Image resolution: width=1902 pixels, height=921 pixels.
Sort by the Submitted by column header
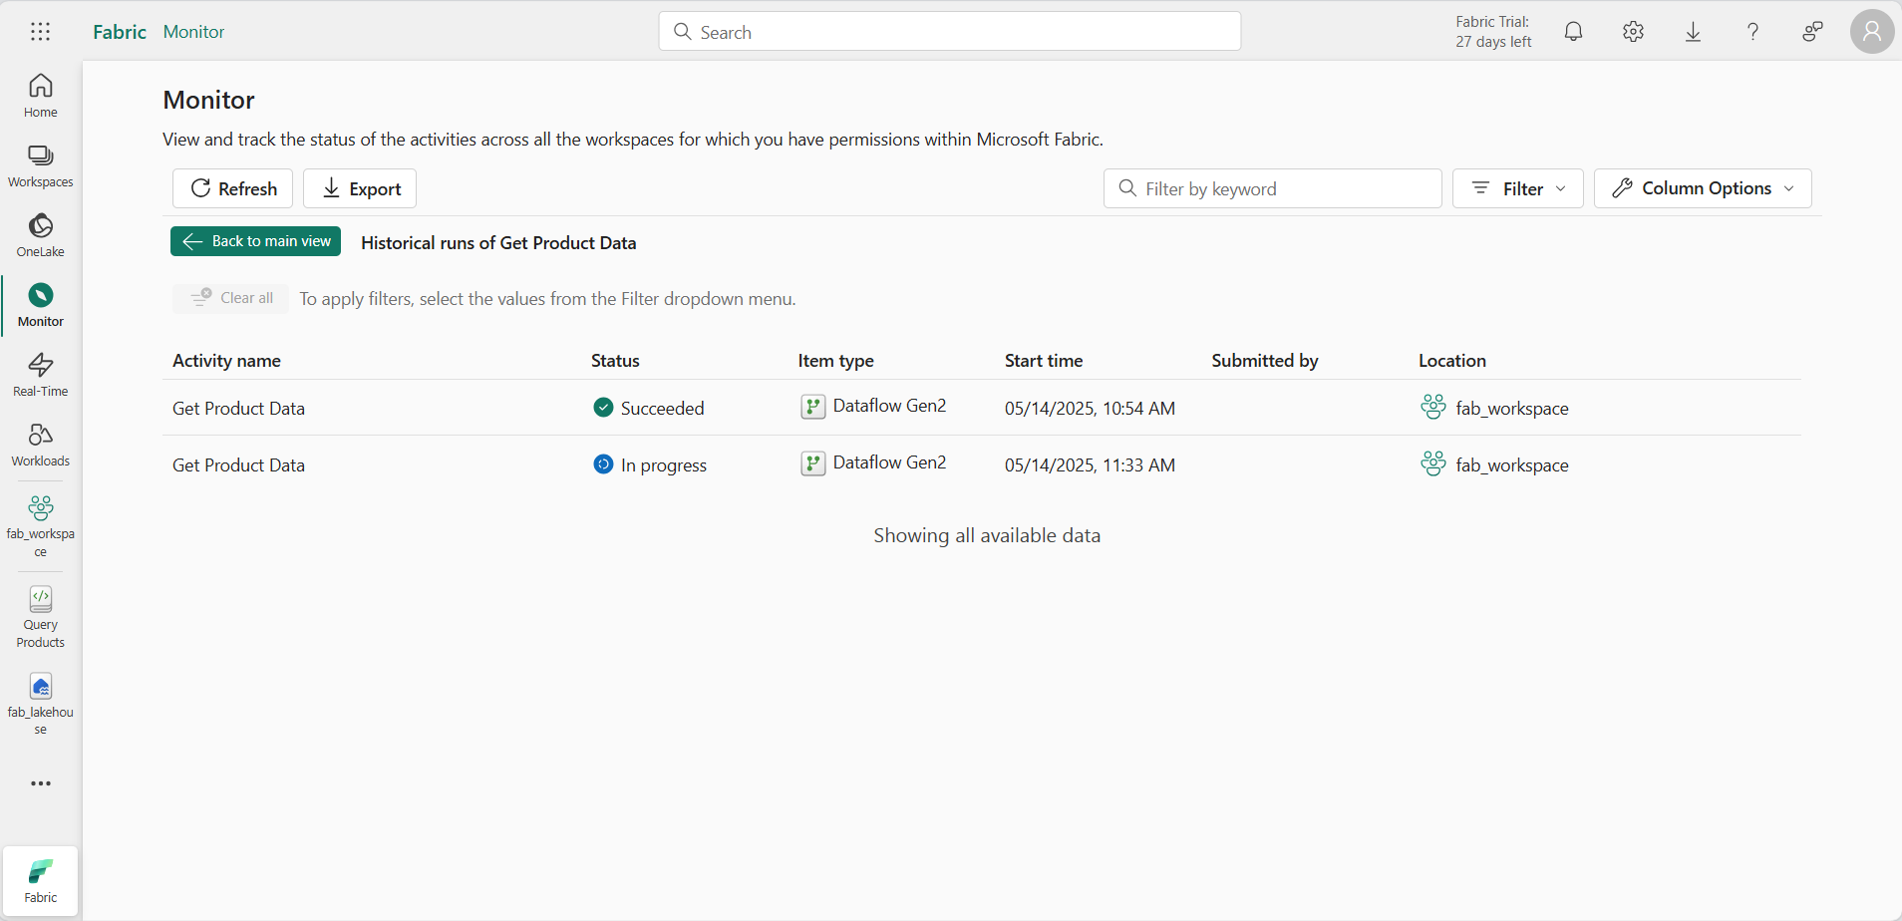point(1265,361)
